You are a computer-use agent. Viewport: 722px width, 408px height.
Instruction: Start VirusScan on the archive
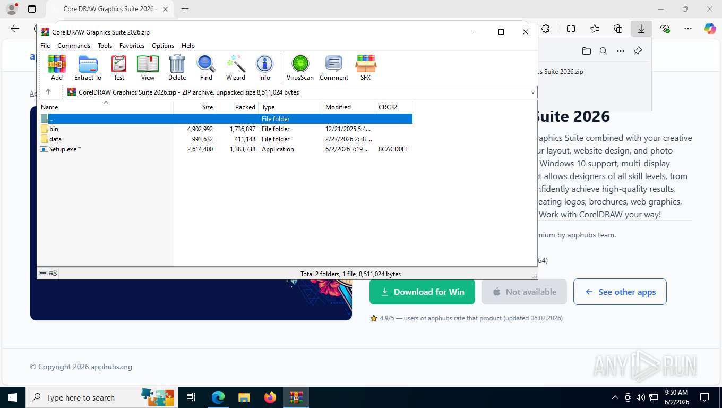300,67
